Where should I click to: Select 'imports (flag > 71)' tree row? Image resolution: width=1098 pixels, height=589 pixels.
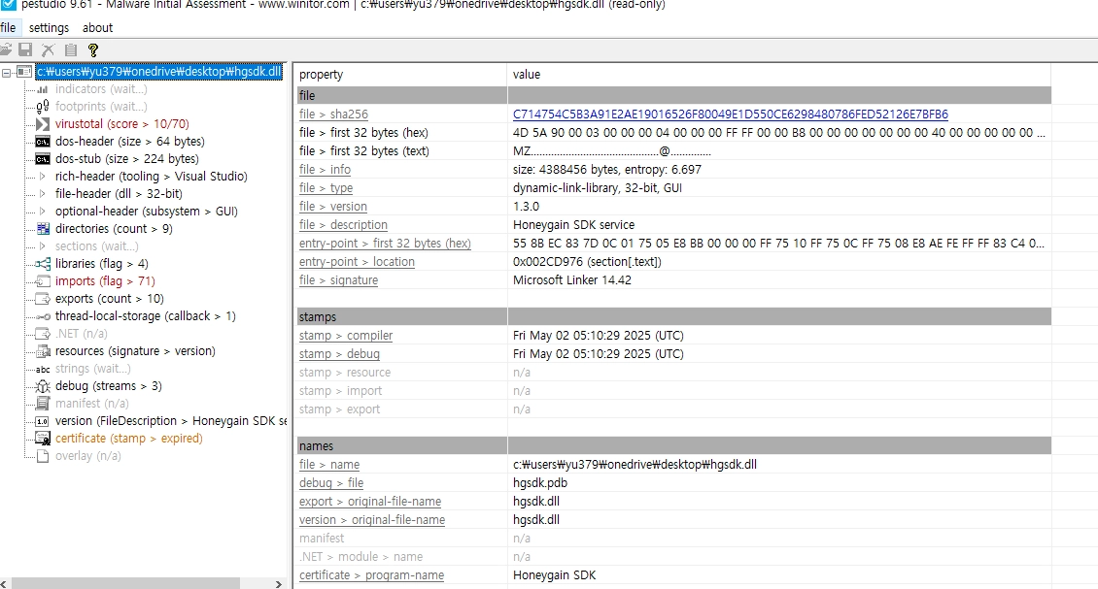(x=105, y=281)
